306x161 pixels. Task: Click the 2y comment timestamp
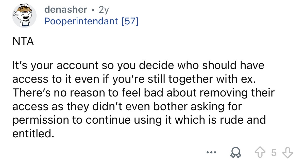pos(104,9)
